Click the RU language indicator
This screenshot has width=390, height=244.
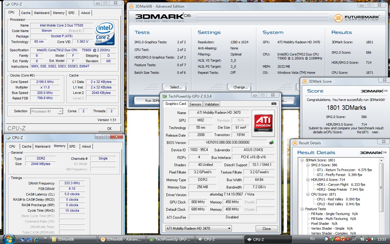(x=312, y=239)
